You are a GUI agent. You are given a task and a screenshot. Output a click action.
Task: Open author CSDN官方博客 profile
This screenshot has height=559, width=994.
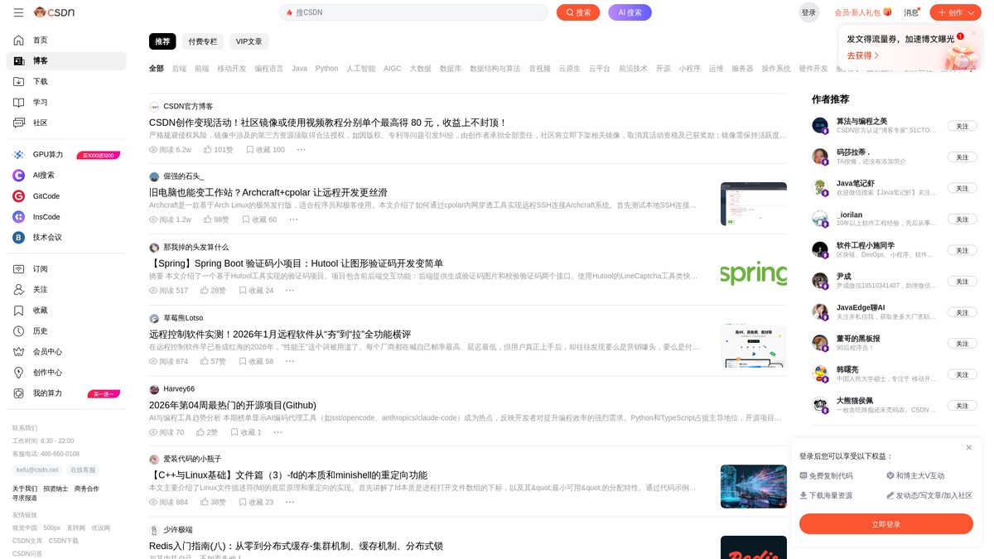tap(188, 106)
